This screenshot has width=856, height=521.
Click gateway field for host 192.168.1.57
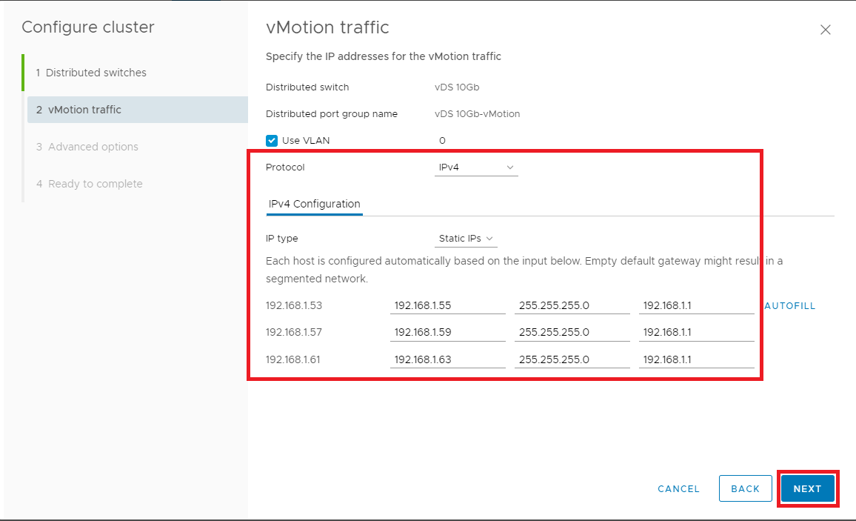click(x=696, y=333)
